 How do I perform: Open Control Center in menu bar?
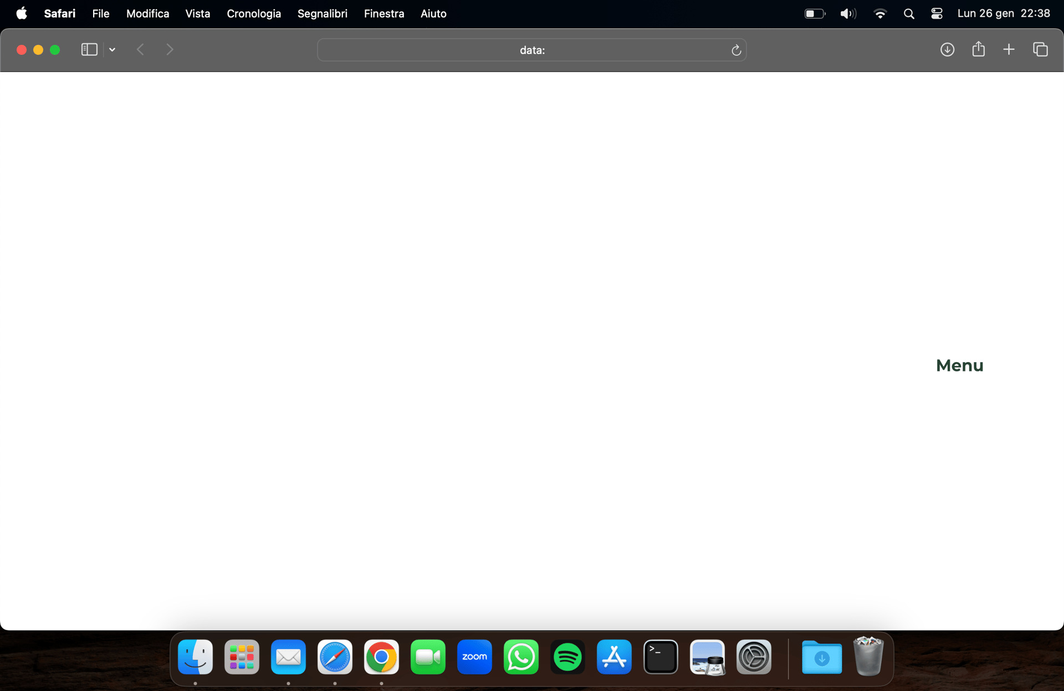point(937,14)
